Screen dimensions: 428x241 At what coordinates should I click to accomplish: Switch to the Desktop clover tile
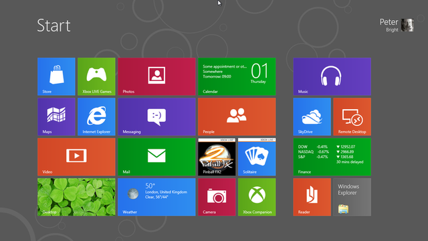tap(76, 197)
